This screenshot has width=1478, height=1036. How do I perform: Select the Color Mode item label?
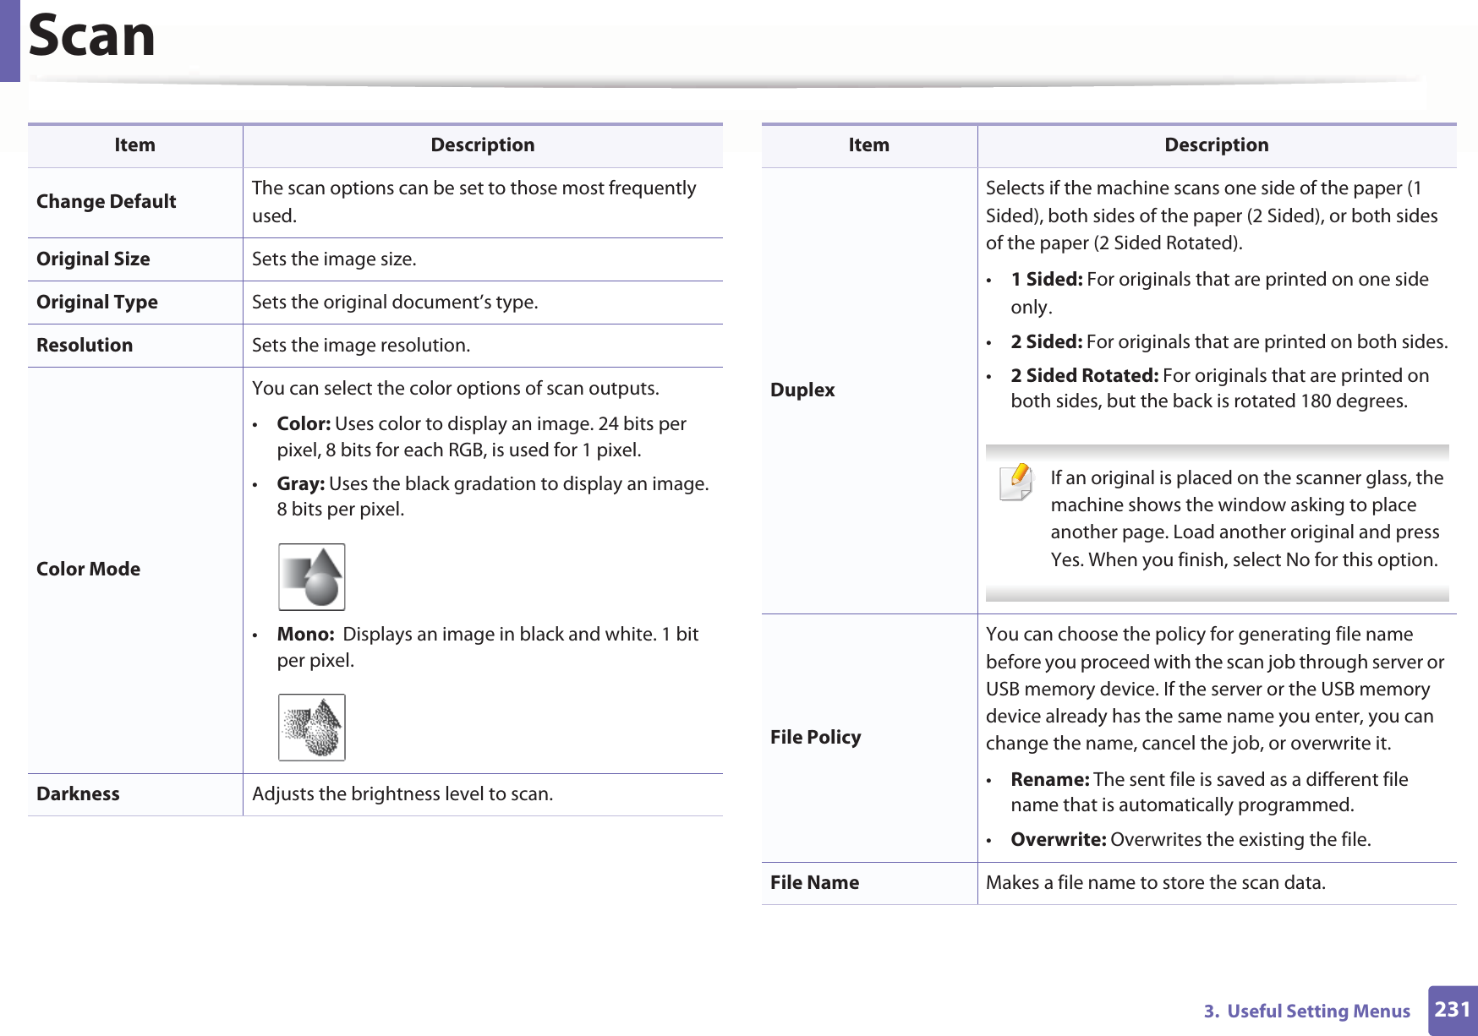89,570
